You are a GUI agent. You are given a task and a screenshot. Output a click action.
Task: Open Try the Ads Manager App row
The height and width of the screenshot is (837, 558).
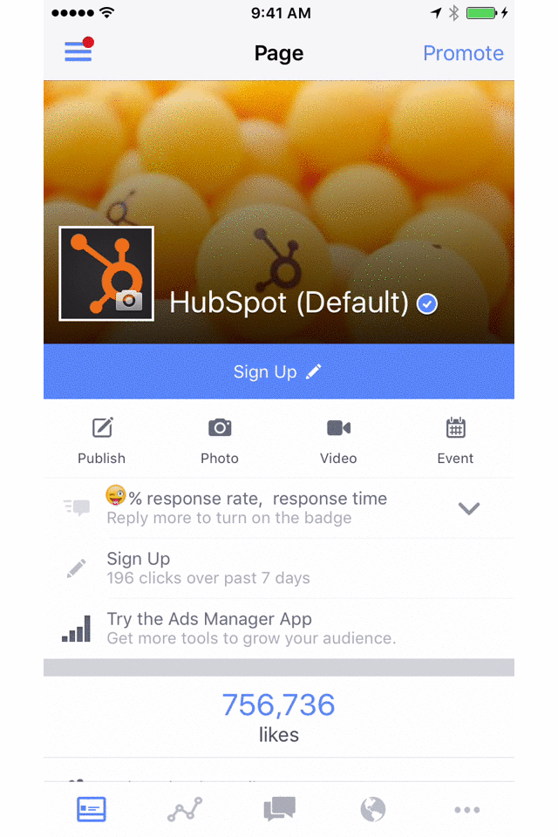click(279, 629)
